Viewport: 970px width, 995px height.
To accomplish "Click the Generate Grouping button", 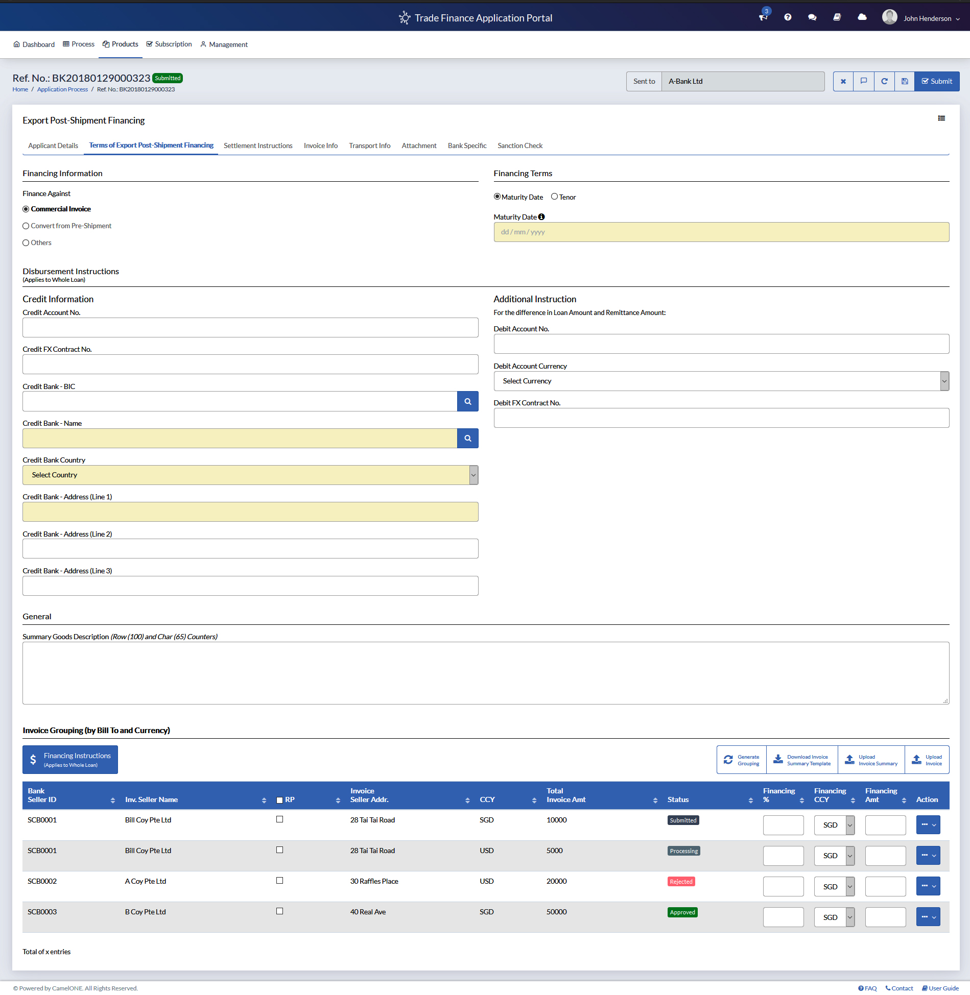I will [x=741, y=760].
